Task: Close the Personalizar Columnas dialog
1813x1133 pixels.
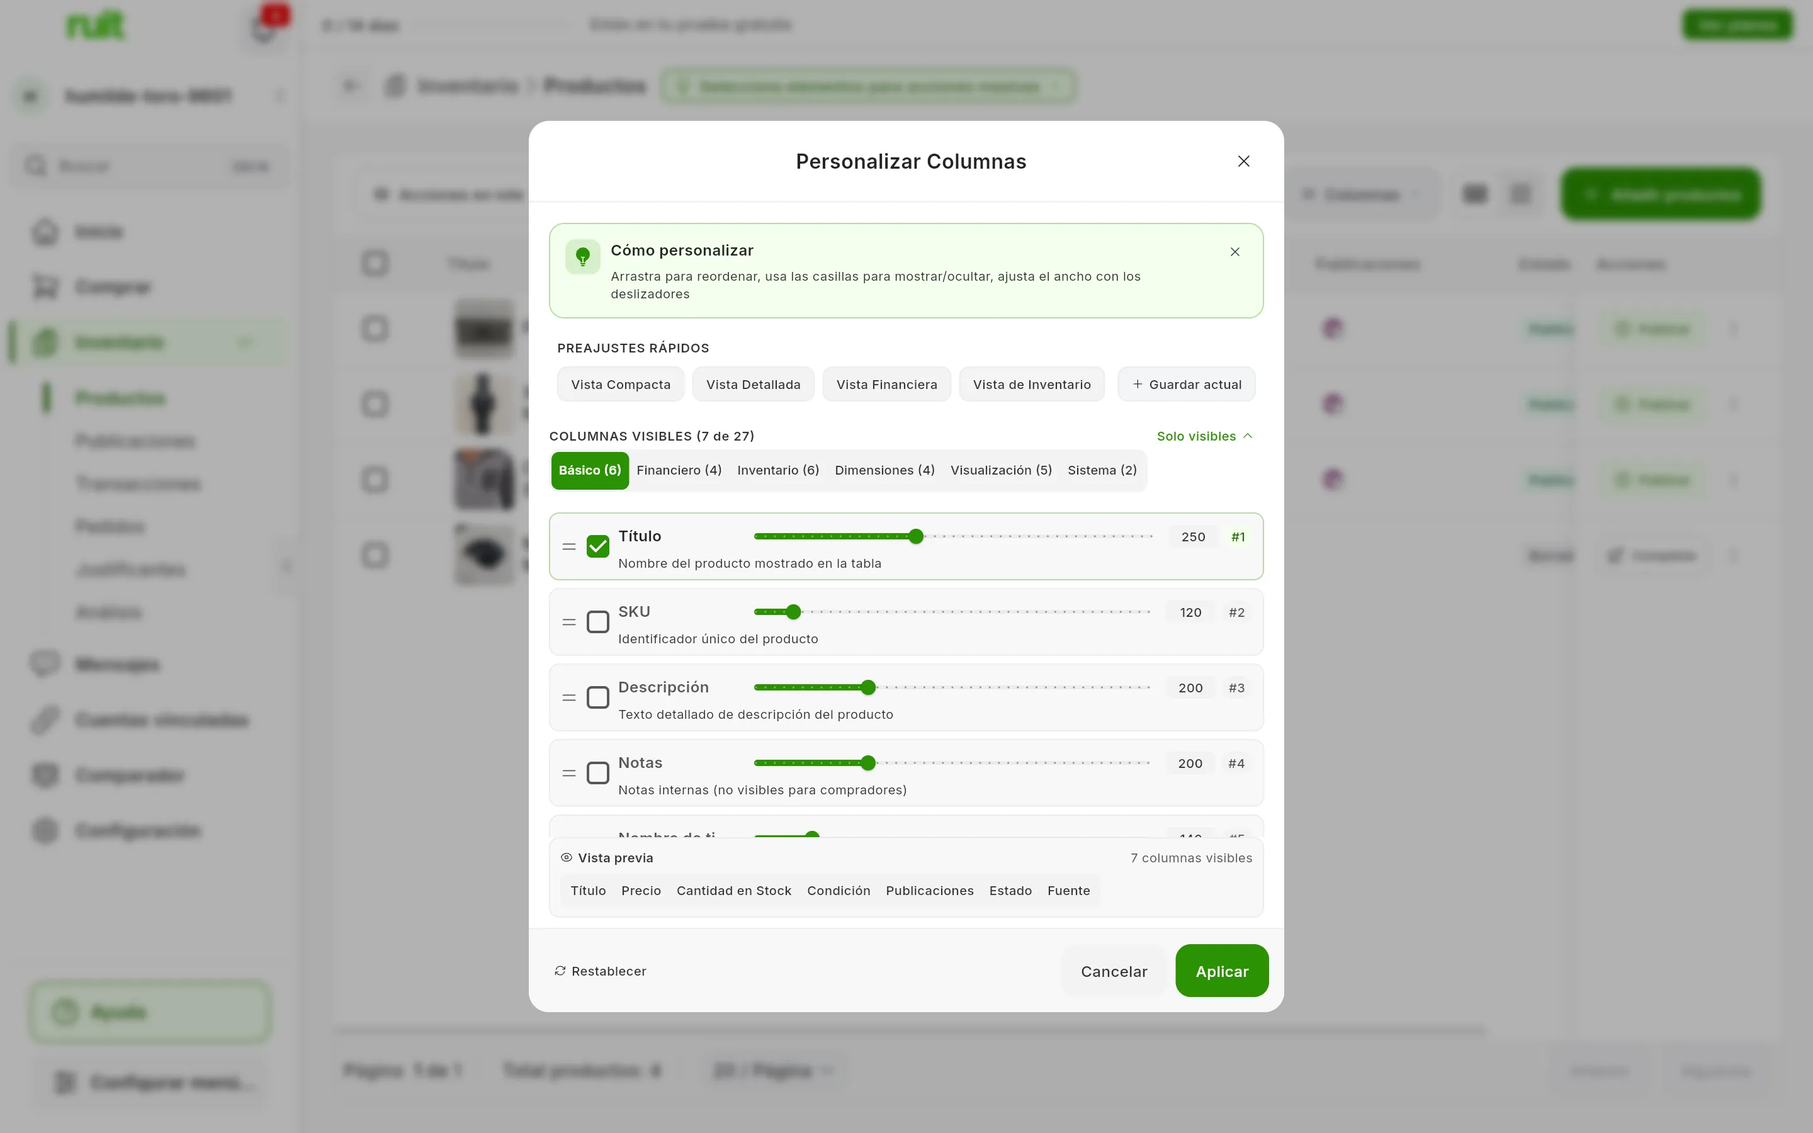Action: [1244, 161]
